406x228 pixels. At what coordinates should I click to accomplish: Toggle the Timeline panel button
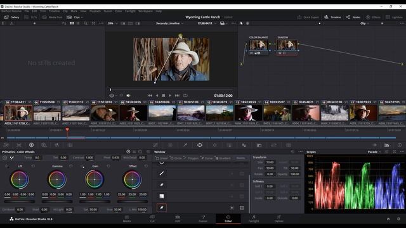(x=332, y=17)
